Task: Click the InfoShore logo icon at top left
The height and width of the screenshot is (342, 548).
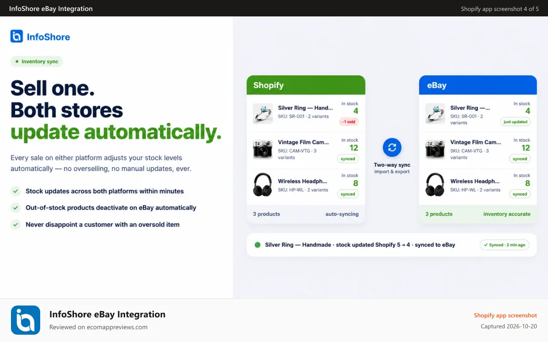Action: (x=16, y=36)
